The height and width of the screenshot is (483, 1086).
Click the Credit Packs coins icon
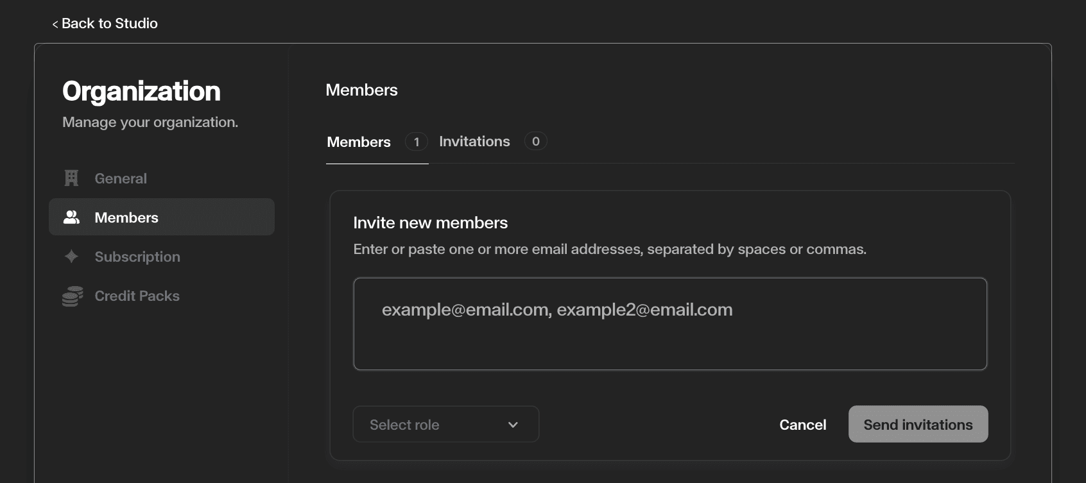71,296
